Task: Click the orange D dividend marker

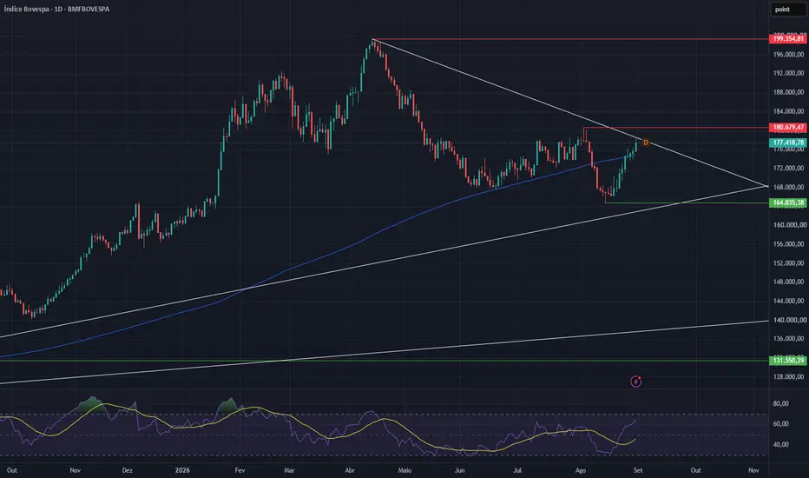Action: (x=646, y=143)
